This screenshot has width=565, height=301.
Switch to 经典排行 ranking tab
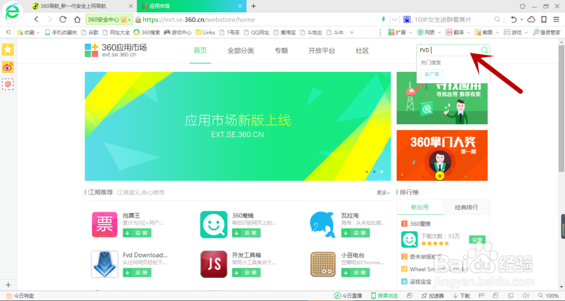pyautogui.click(x=466, y=207)
